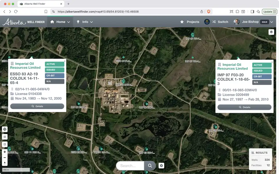Click the Alberta Well Finder logo

tap(24, 22)
